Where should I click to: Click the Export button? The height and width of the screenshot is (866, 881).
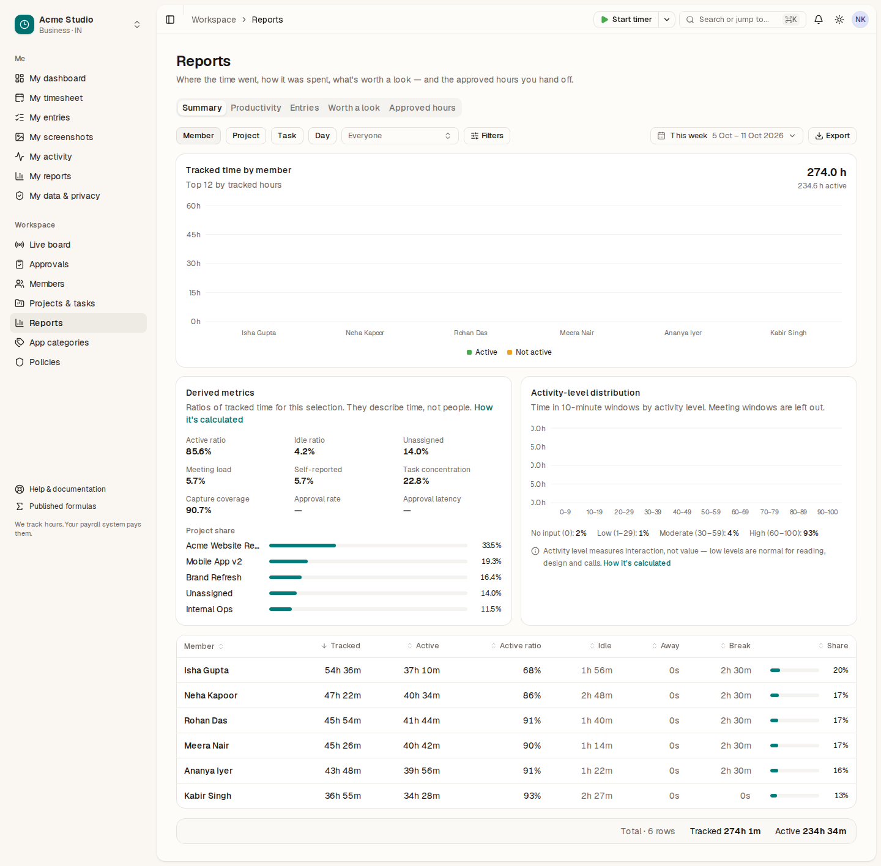pyautogui.click(x=832, y=136)
